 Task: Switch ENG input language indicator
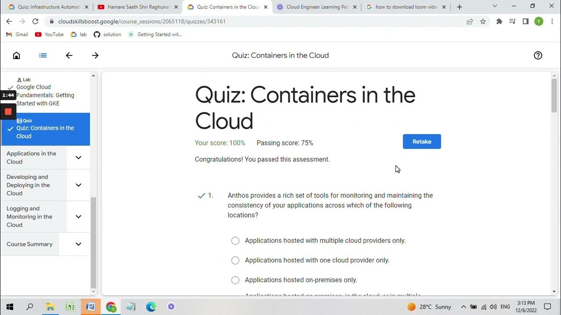(x=505, y=307)
